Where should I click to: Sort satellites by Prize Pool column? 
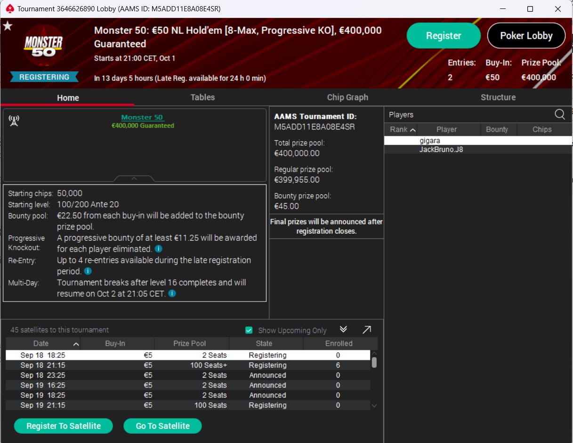192,343
